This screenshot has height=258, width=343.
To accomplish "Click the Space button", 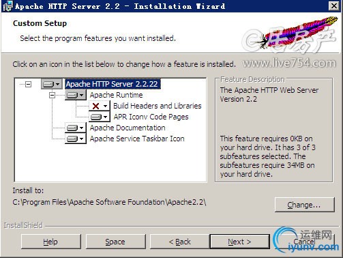I will 115,242.
